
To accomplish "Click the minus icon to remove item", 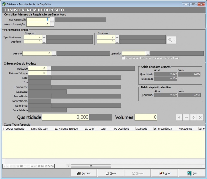I will click(x=186, y=117).
